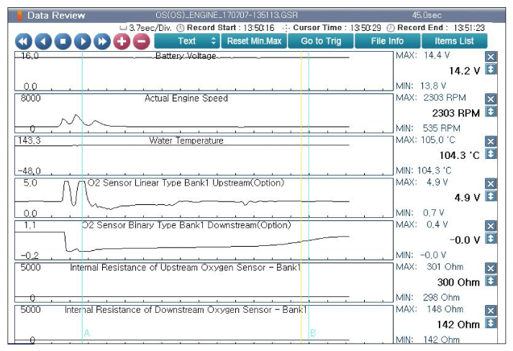
Task: Close the Water Temperature graph
Action: pyautogui.click(x=491, y=142)
